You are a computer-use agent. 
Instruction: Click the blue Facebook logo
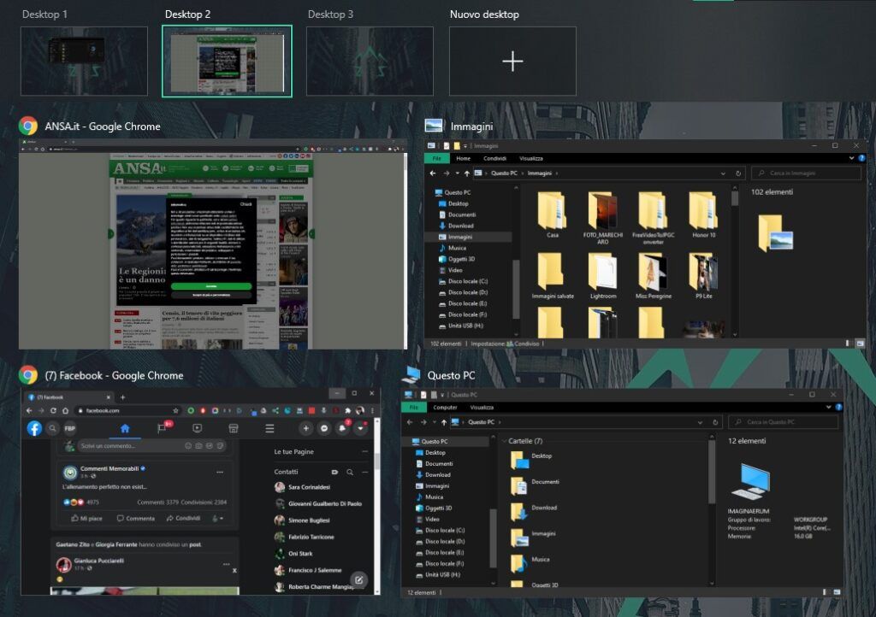(x=34, y=428)
